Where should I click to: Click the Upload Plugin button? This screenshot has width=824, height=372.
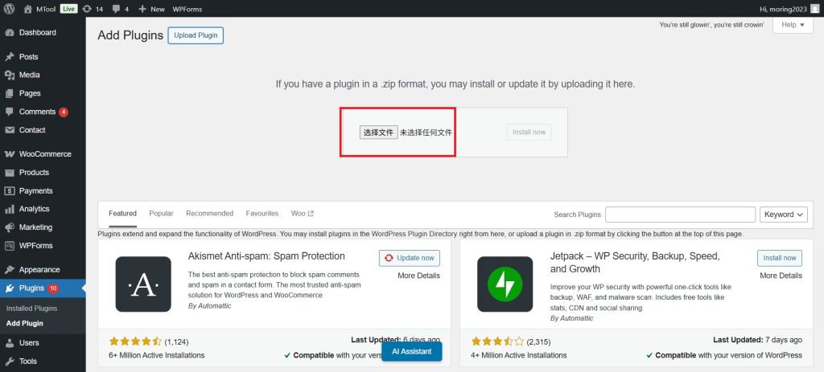click(x=196, y=35)
